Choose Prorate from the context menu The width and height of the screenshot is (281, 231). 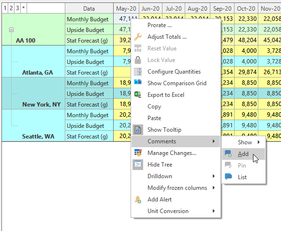176,25
